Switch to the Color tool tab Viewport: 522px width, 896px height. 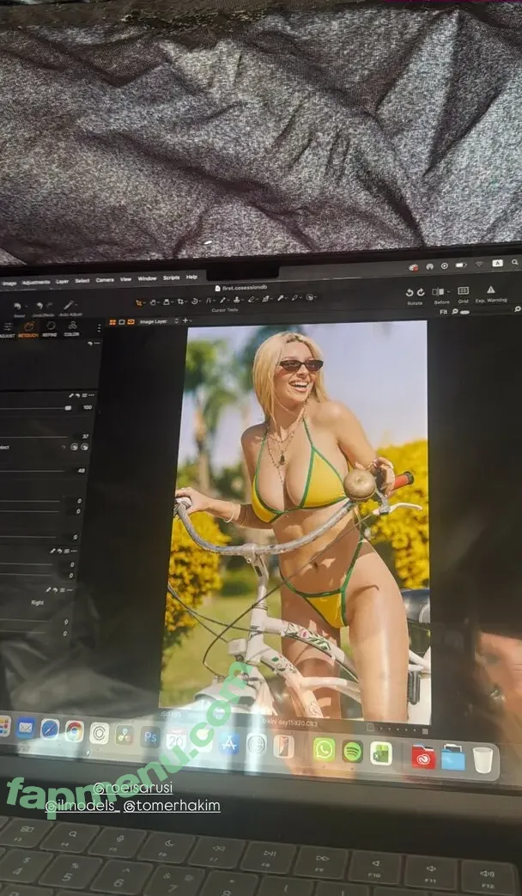[71, 327]
